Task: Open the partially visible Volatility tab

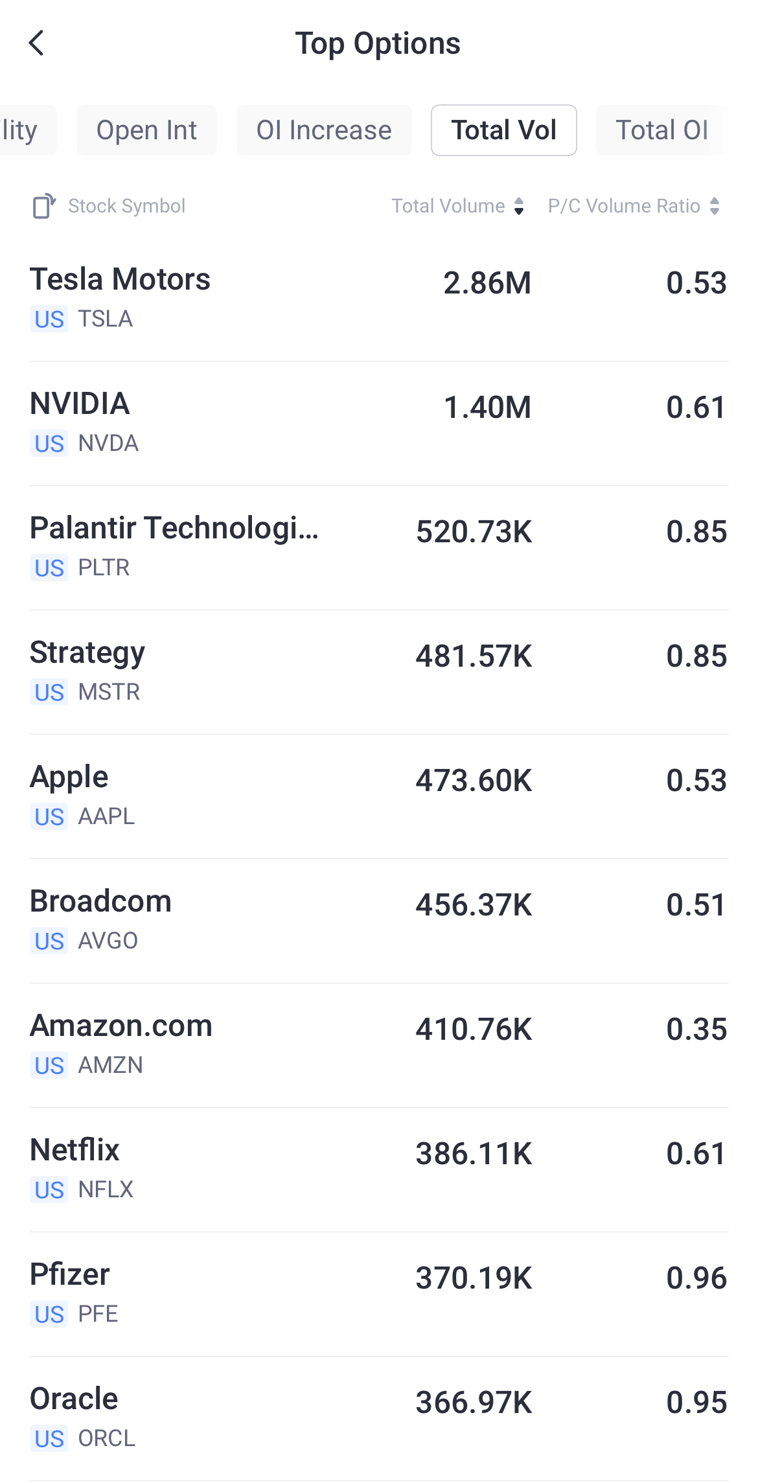Action: pos(21,130)
